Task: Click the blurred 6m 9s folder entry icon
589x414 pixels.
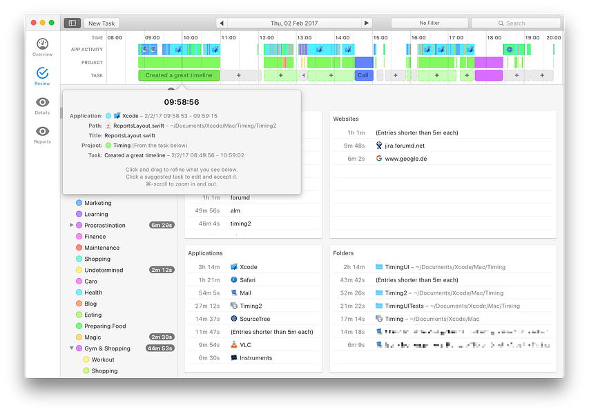Action: click(379, 344)
